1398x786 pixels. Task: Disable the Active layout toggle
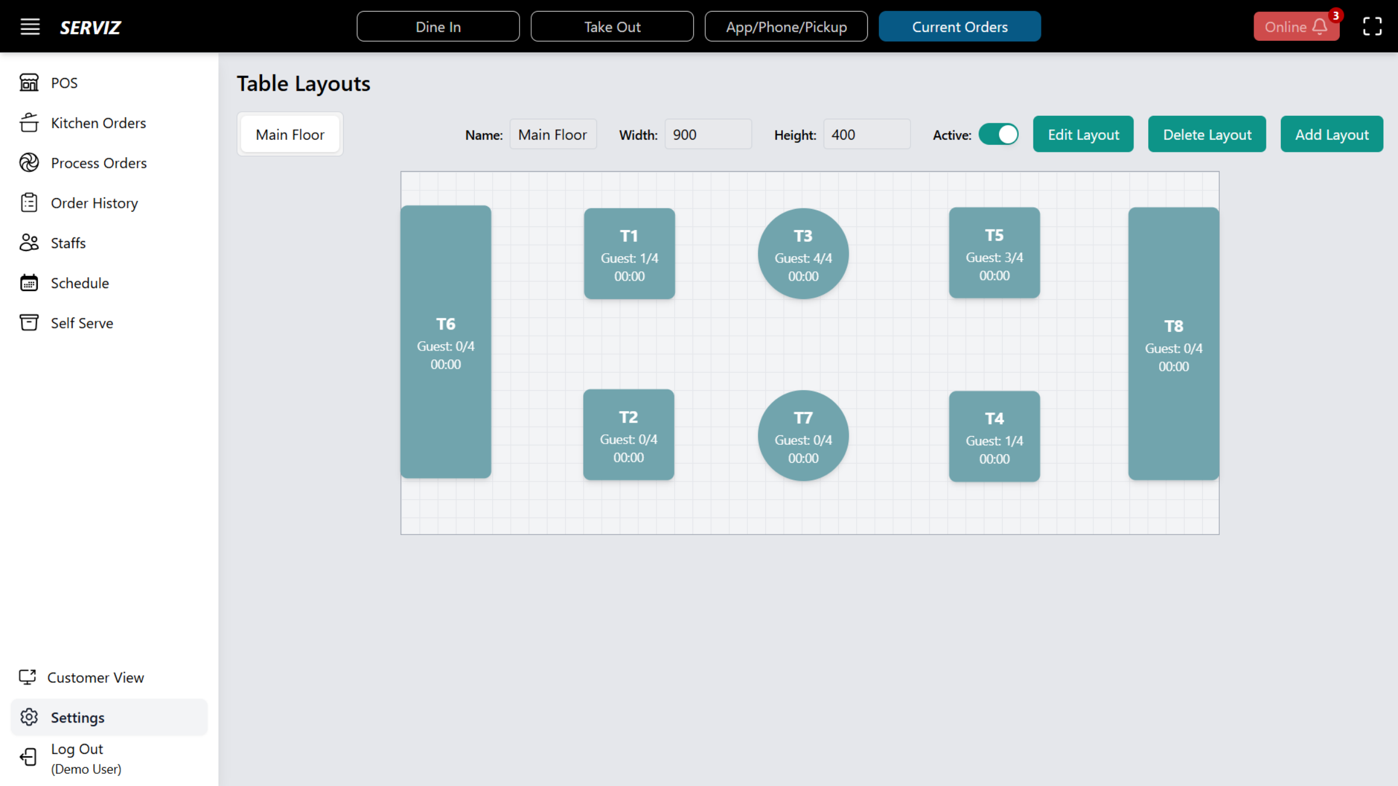[x=998, y=134]
